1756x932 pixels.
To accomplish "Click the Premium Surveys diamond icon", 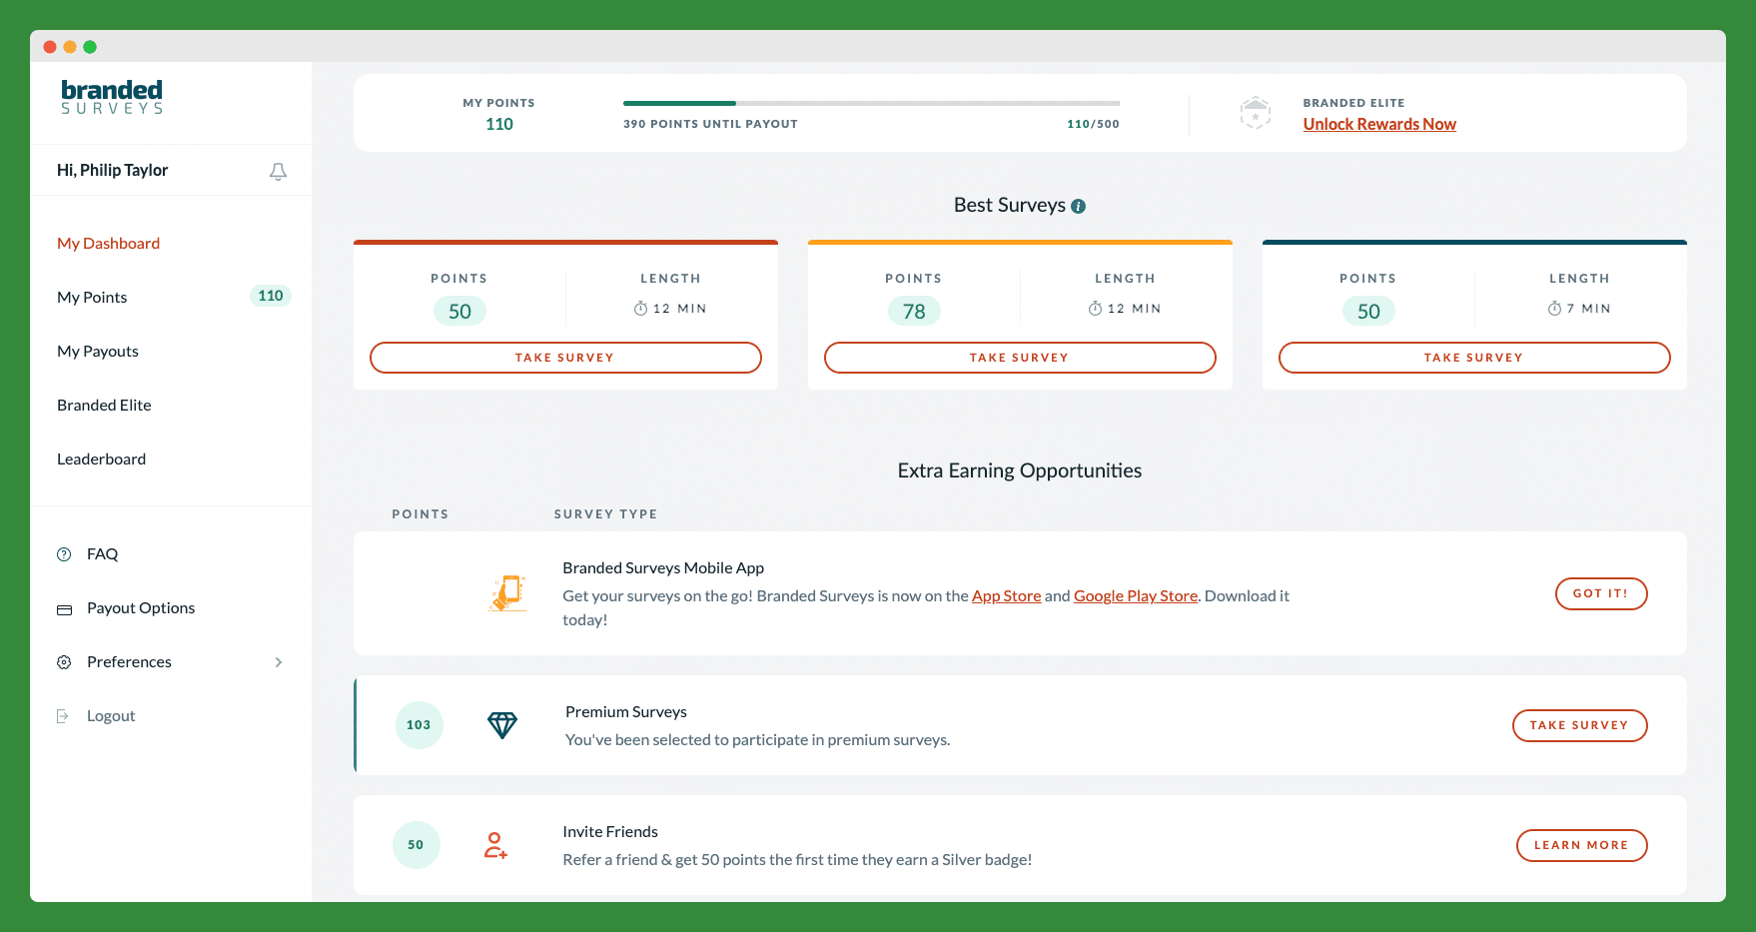I will tap(502, 725).
